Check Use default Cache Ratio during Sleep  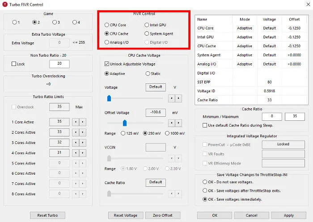[x=205, y=125]
